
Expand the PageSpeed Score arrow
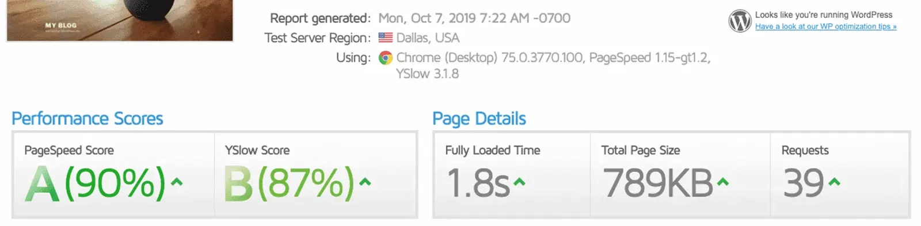177,182
